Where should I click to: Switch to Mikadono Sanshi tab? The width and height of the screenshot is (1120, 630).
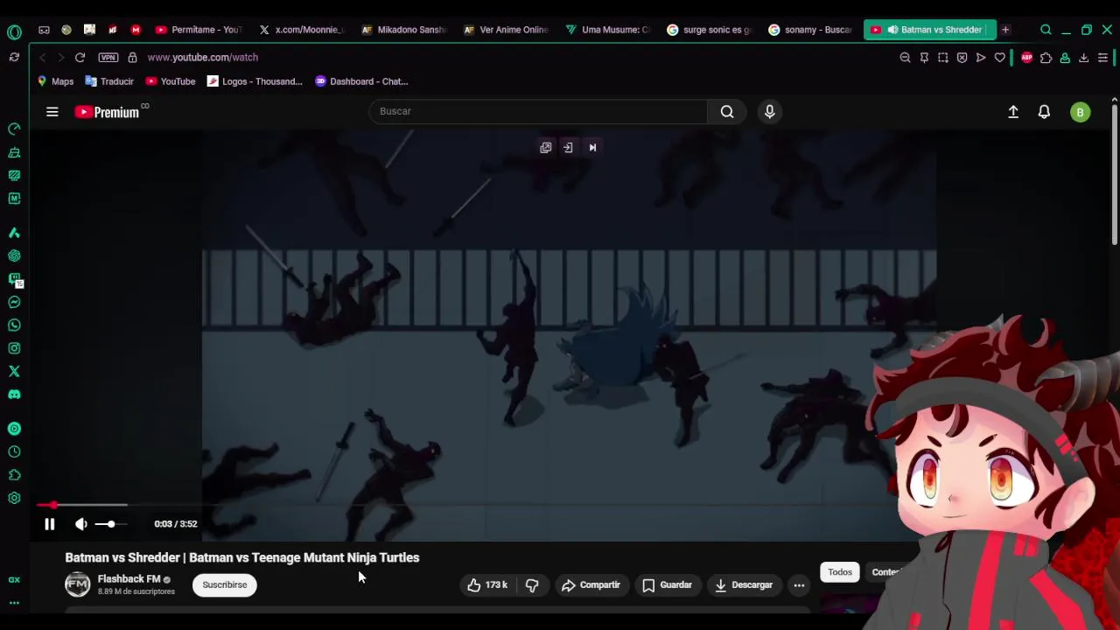(404, 30)
